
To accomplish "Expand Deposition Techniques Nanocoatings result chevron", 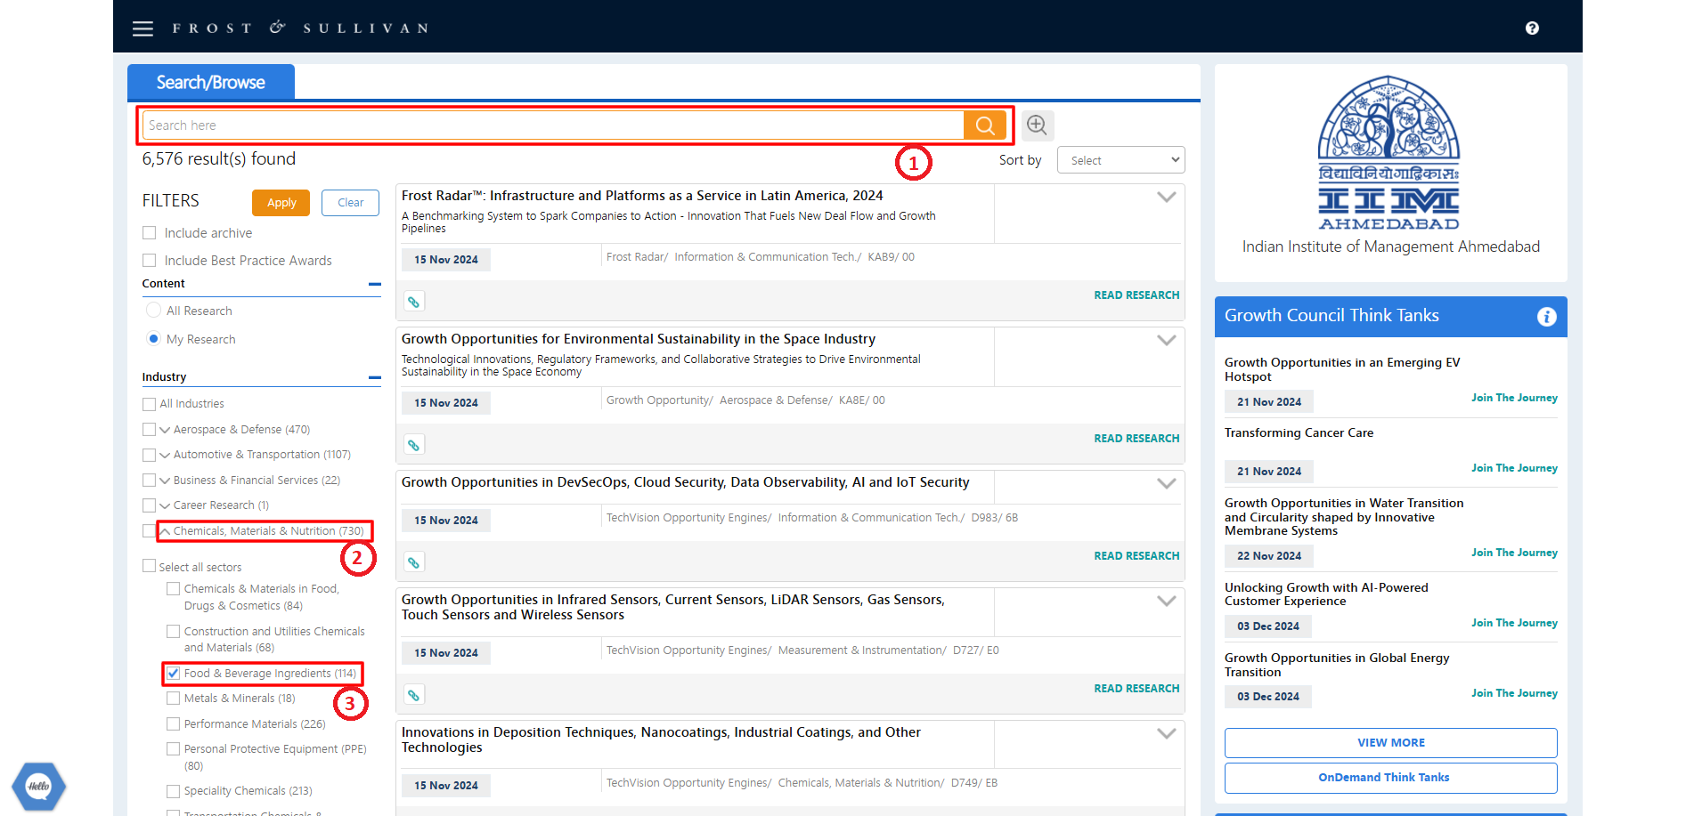I will tap(1166, 734).
